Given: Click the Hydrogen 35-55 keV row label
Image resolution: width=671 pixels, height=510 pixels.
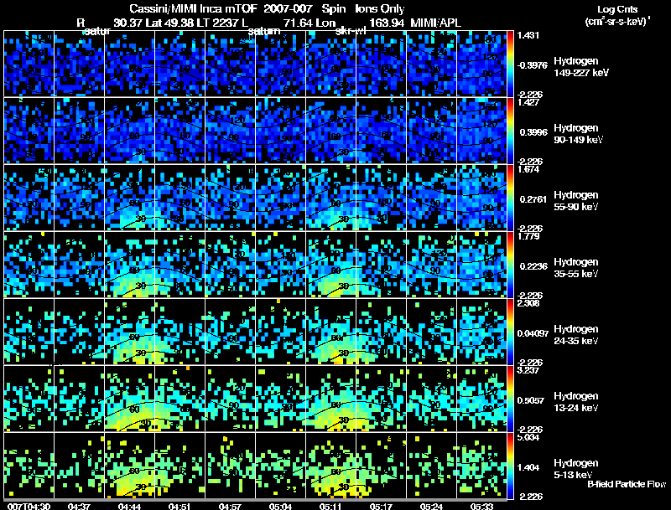Looking at the screenshot, I should click(x=576, y=268).
